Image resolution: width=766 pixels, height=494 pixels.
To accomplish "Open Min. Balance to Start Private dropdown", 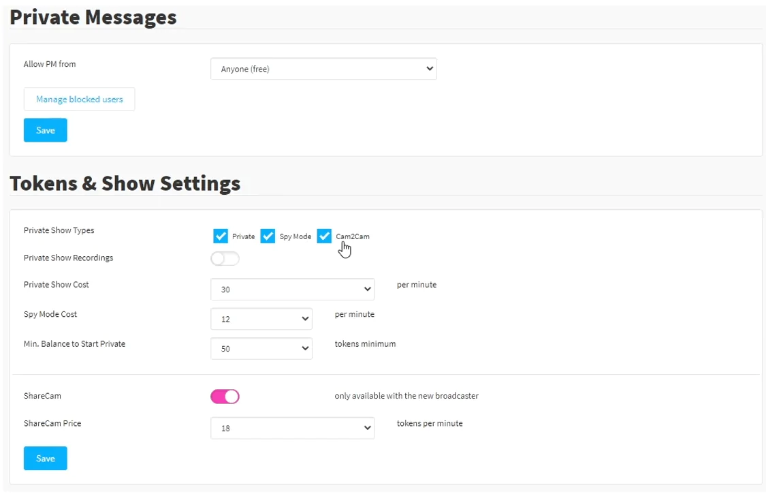I will 261,349.
